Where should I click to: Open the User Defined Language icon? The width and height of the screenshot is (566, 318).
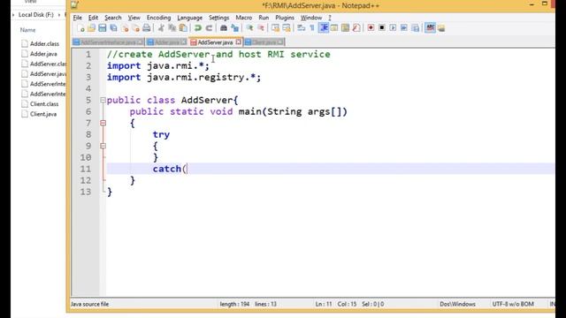[334, 28]
